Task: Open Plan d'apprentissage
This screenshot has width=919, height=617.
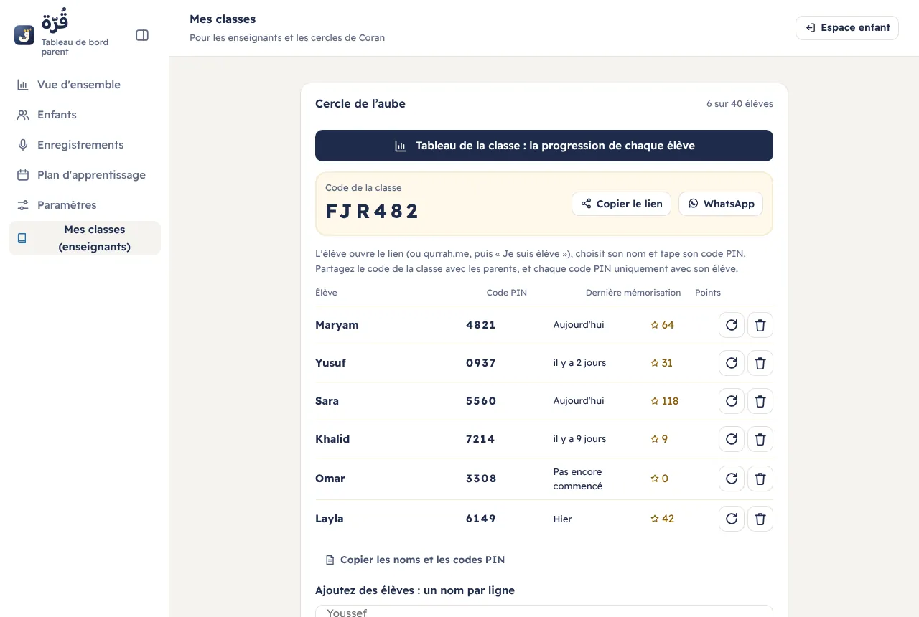Action: coord(85,175)
